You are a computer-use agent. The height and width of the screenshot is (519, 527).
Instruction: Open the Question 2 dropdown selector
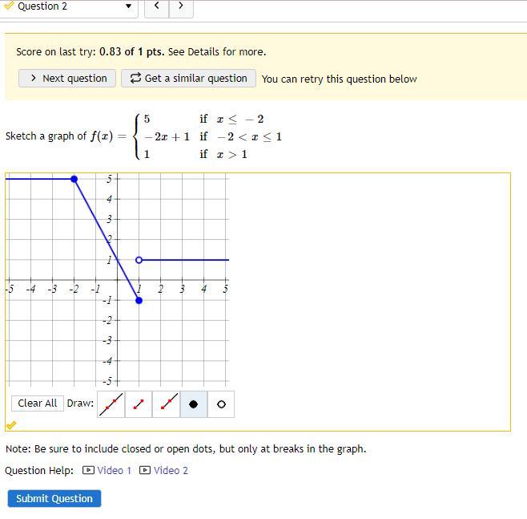pyautogui.click(x=68, y=6)
